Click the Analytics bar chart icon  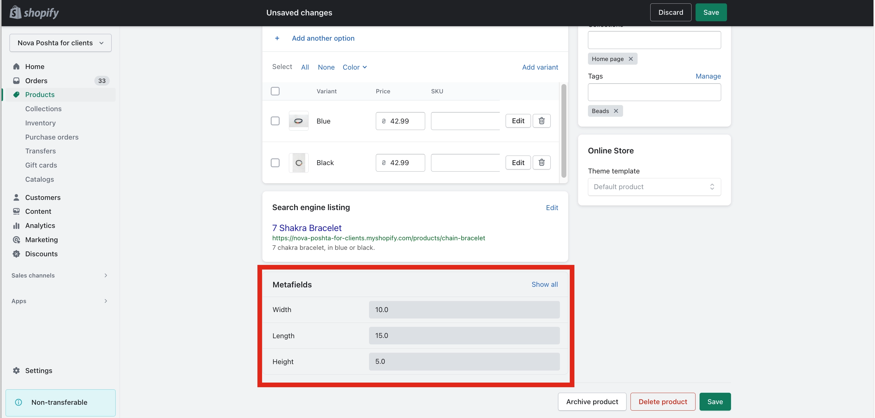click(x=16, y=225)
